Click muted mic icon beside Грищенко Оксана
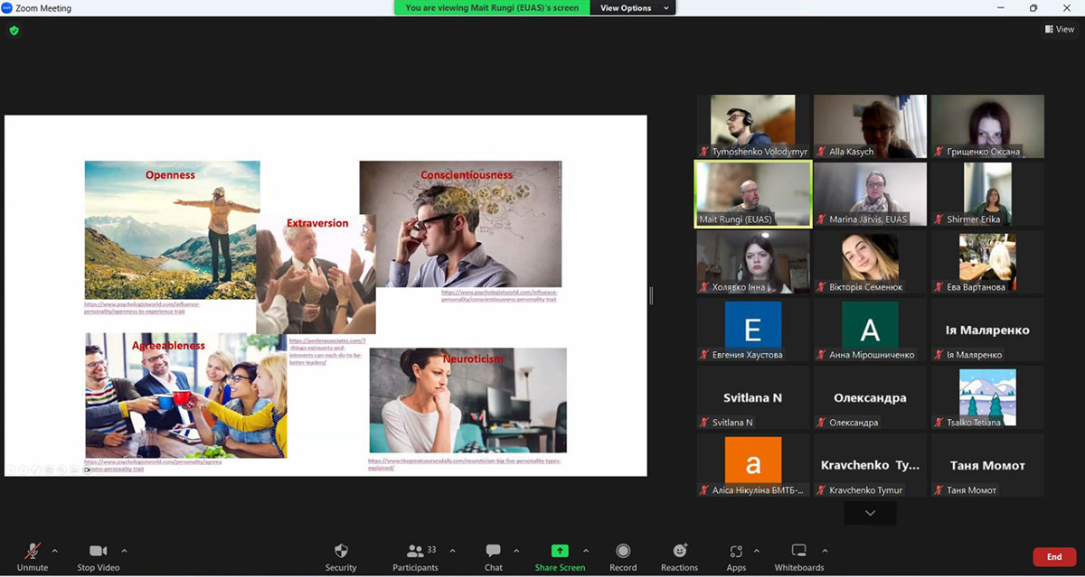The image size is (1085, 577). coord(940,152)
